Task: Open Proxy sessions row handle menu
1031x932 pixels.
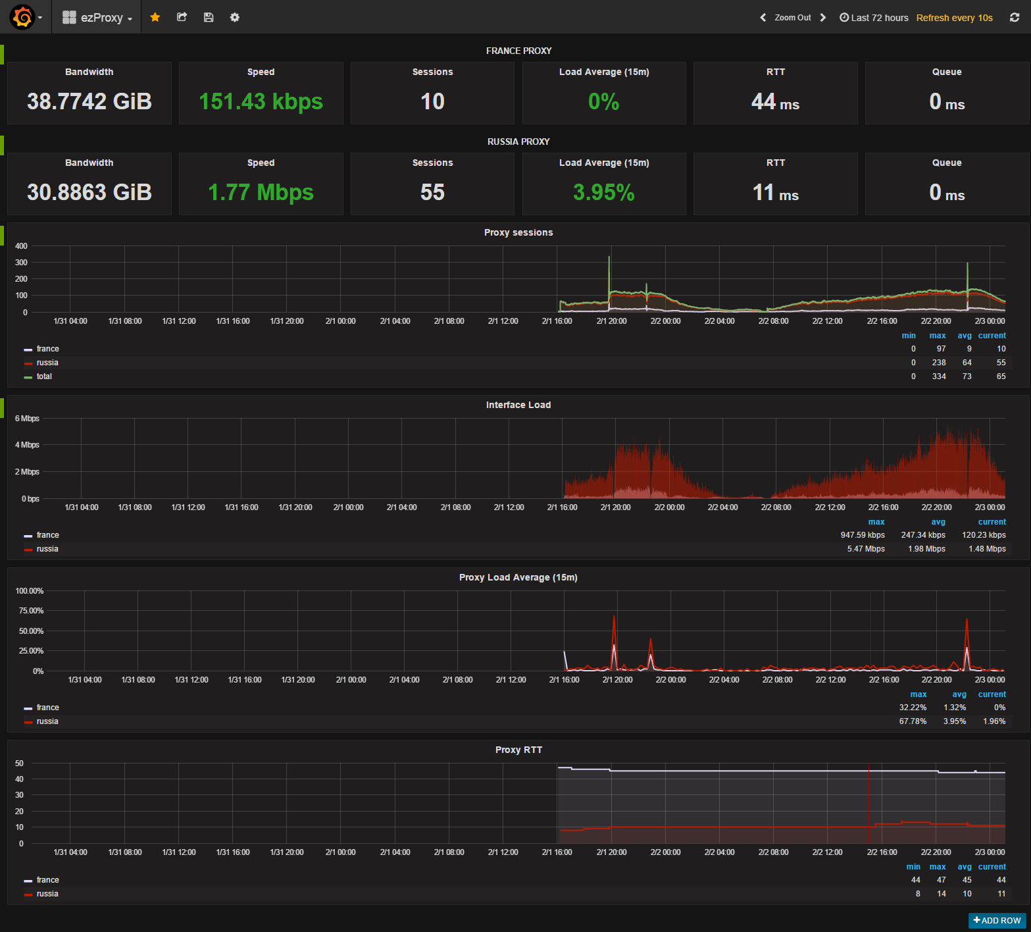Action: click(2, 236)
